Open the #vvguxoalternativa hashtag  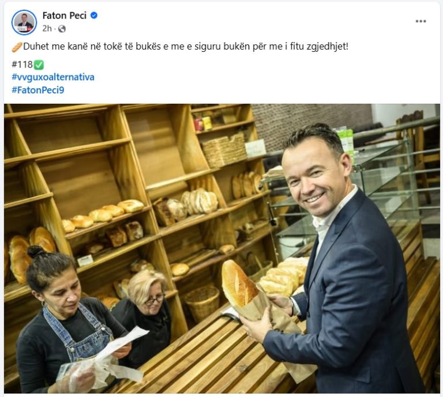pos(53,77)
